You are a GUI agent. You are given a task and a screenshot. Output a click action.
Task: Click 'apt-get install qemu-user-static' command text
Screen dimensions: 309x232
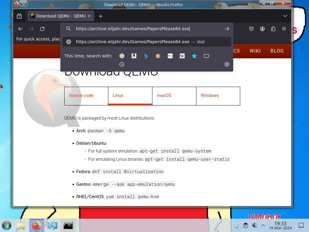[x=187, y=159]
